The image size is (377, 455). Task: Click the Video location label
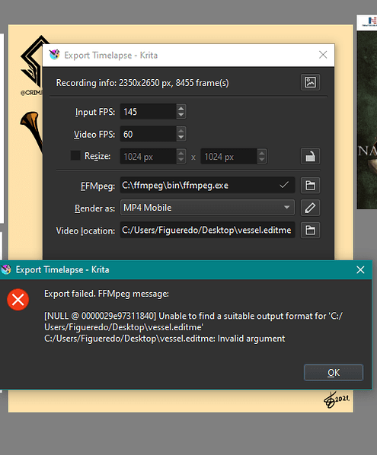tap(85, 231)
